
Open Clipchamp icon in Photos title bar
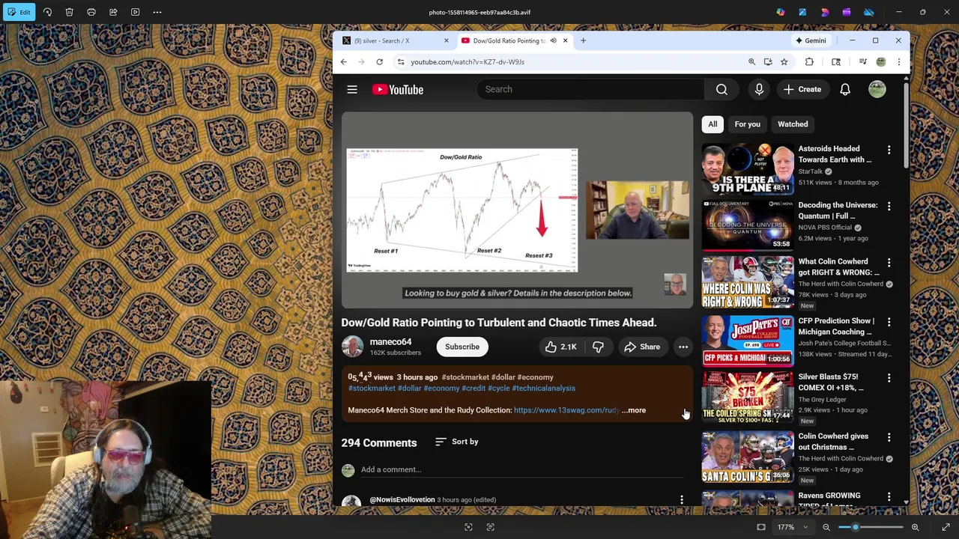(847, 12)
